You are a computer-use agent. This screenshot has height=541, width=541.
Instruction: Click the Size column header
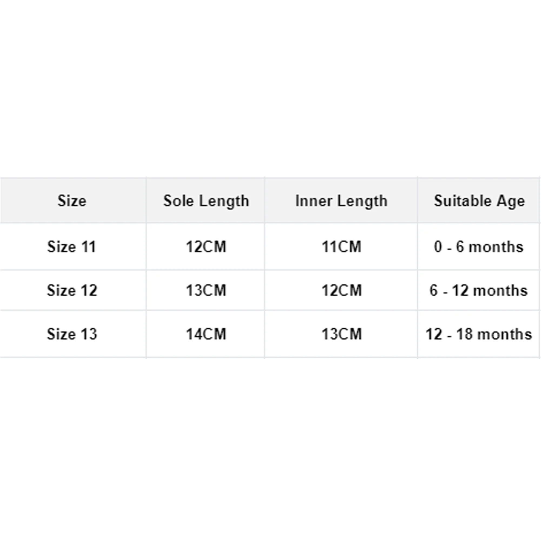click(x=72, y=201)
